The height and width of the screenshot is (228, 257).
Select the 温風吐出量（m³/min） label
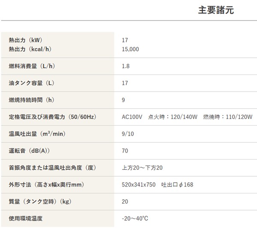tap(36, 134)
